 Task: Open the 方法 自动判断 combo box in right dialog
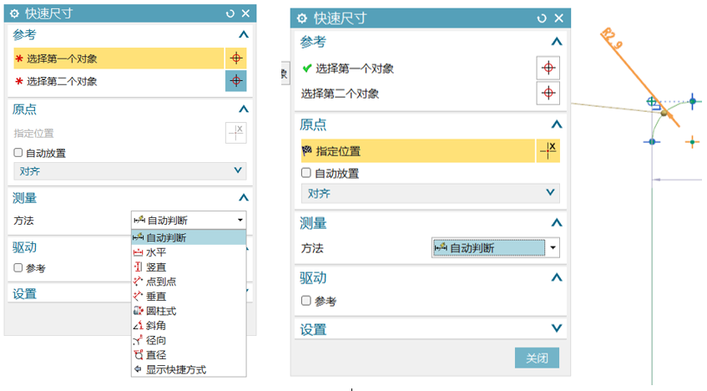click(495, 248)
